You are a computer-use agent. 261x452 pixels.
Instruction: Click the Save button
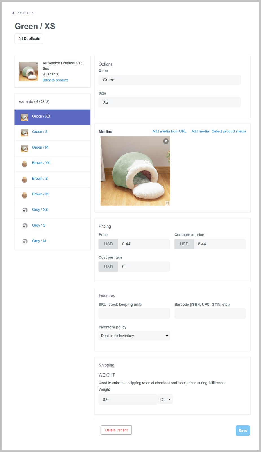(x=243, y=431)
